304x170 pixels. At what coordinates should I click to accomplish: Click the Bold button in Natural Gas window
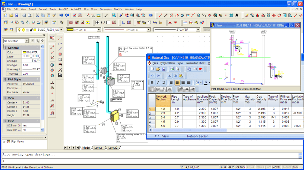[152, 83]
